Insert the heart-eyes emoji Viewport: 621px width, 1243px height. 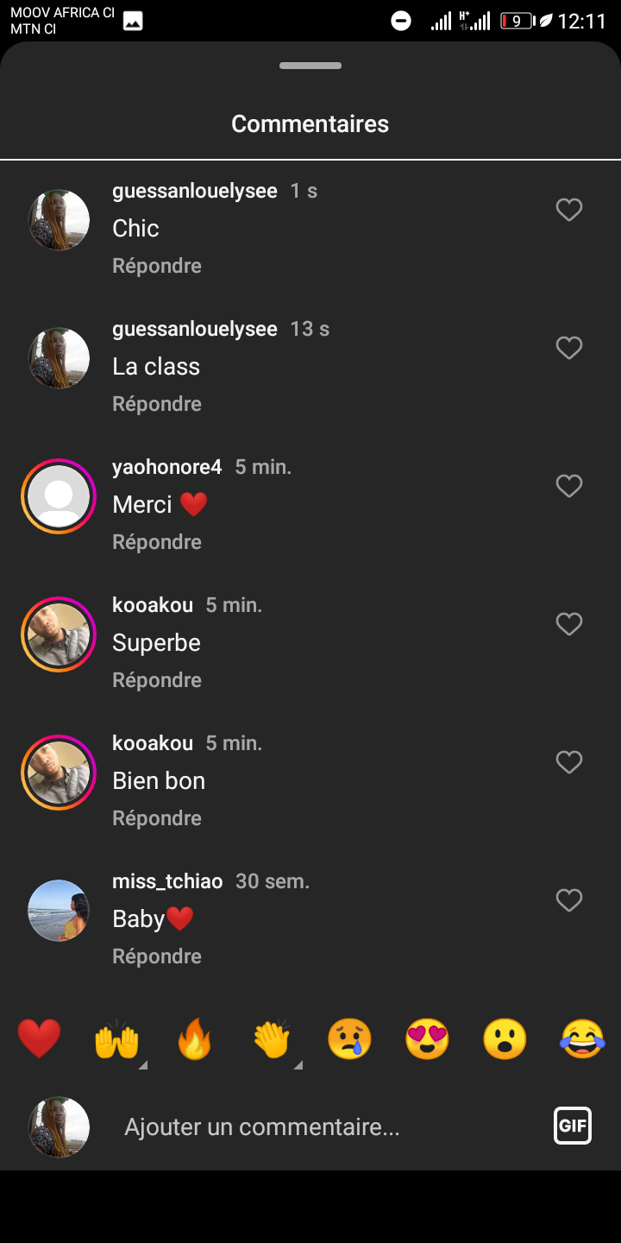pos(427,1038)
